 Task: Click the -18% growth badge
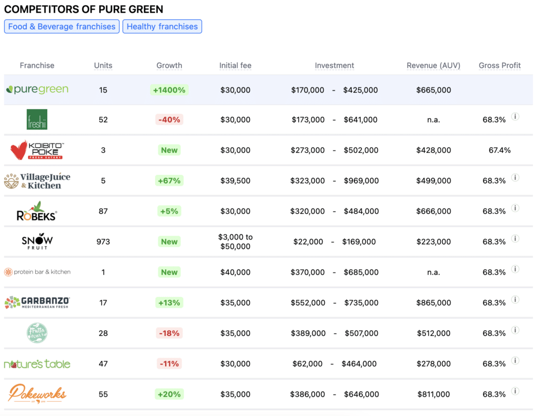pos(169,333)
